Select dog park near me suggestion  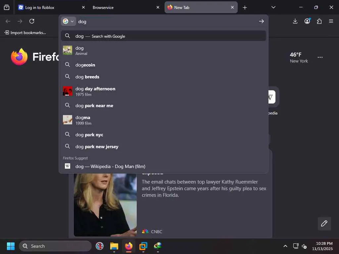(x=164, y=106)
